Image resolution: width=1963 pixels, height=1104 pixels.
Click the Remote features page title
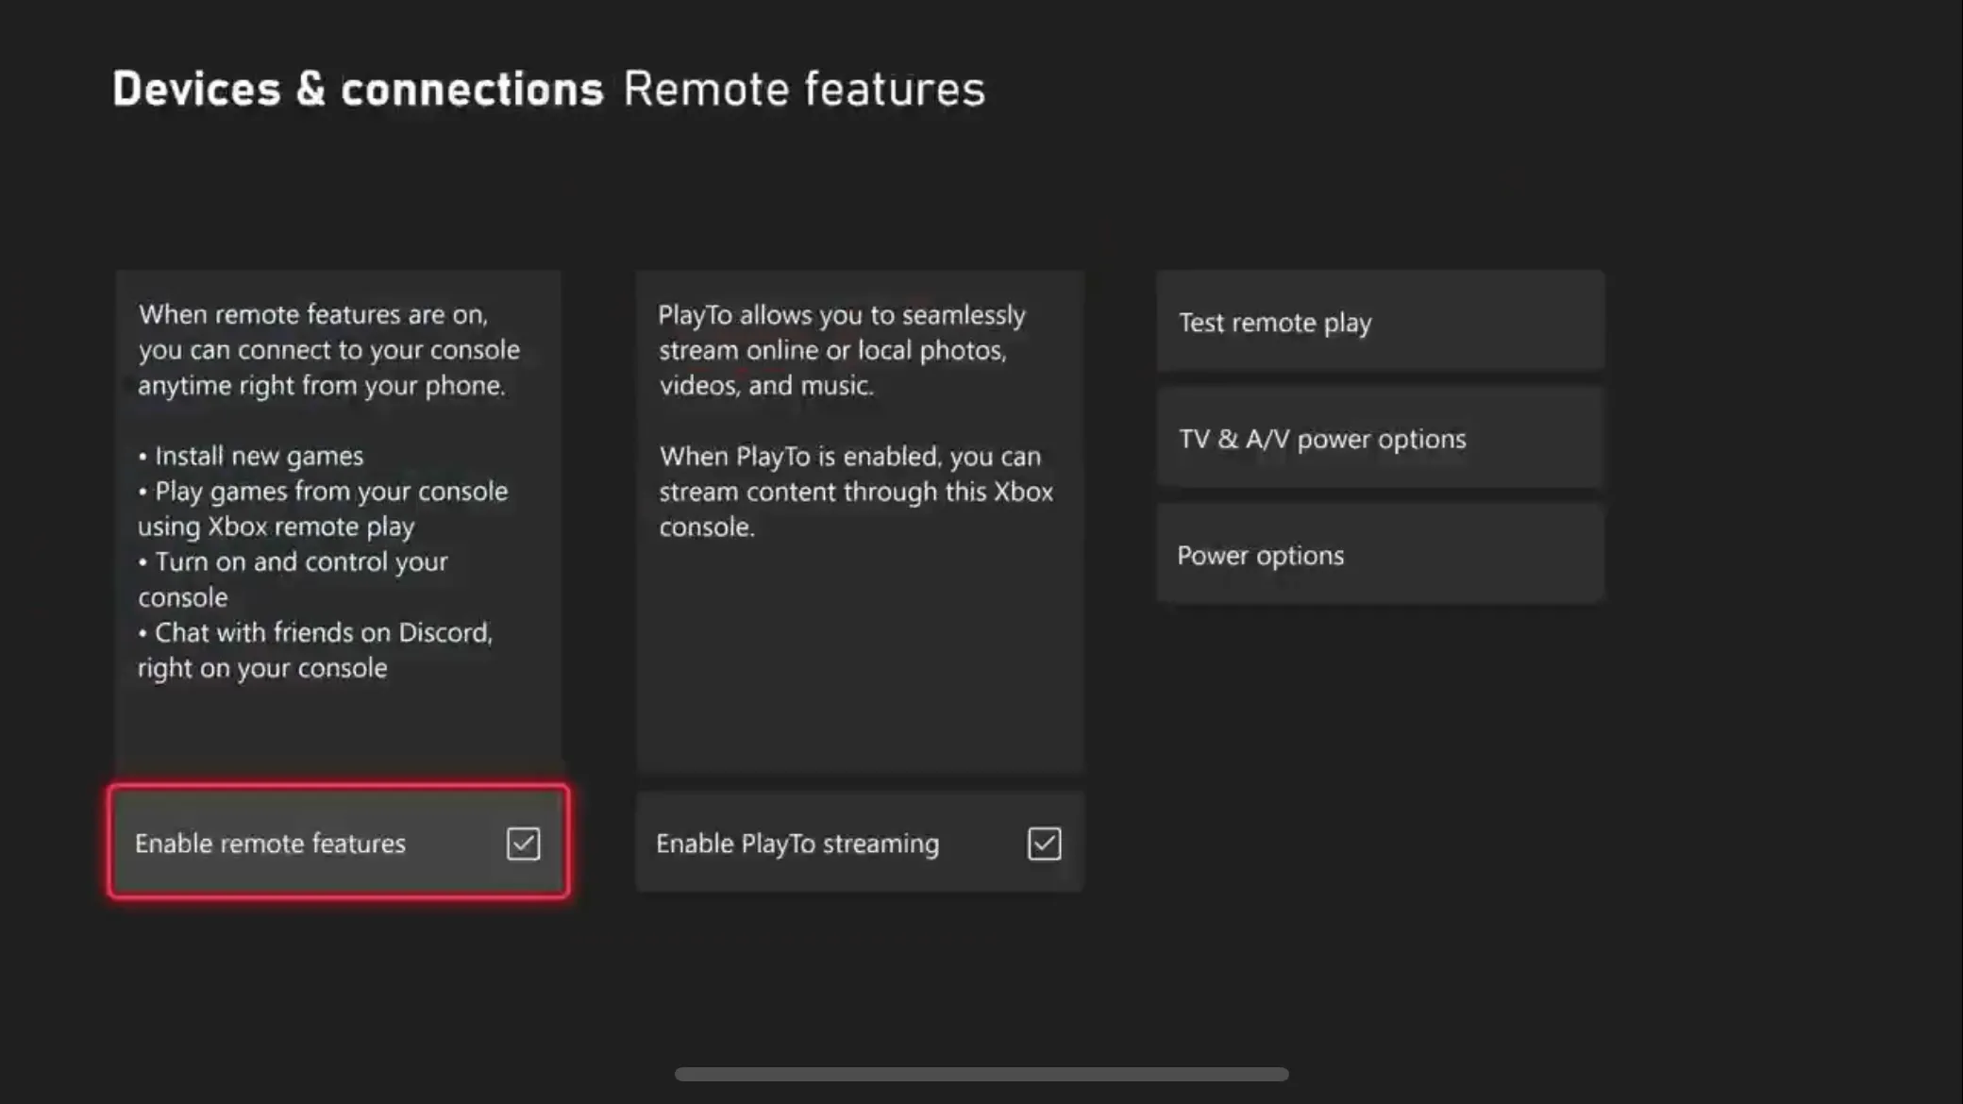pyautogui.click(x=803, y=89)
